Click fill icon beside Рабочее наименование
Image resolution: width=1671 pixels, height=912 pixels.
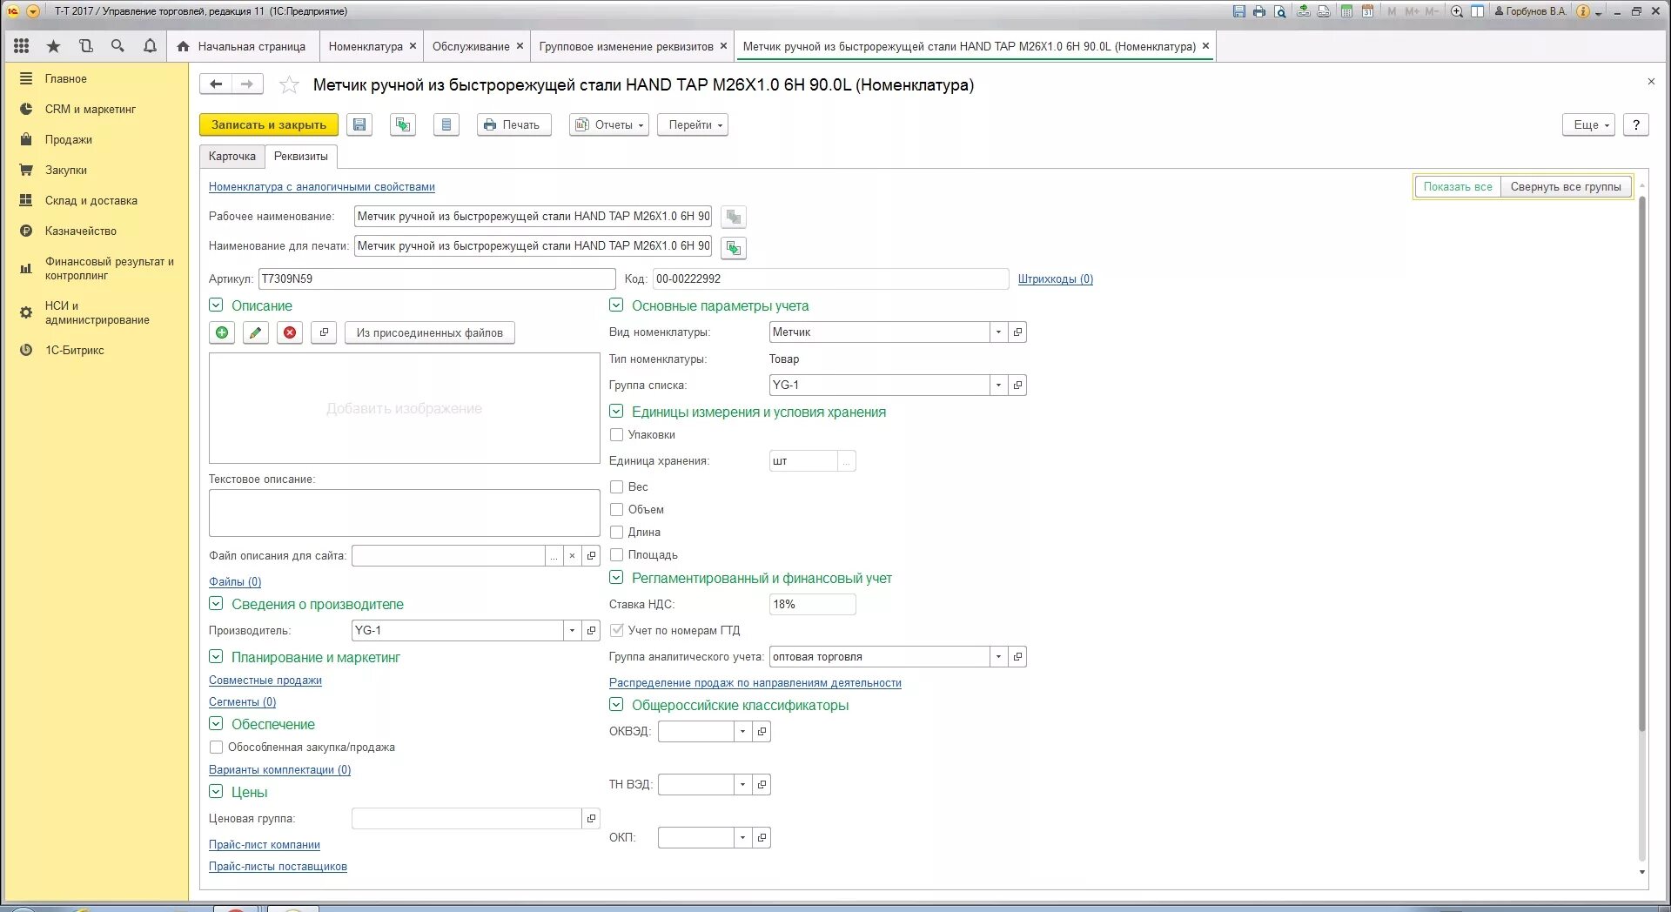(734, 217)
